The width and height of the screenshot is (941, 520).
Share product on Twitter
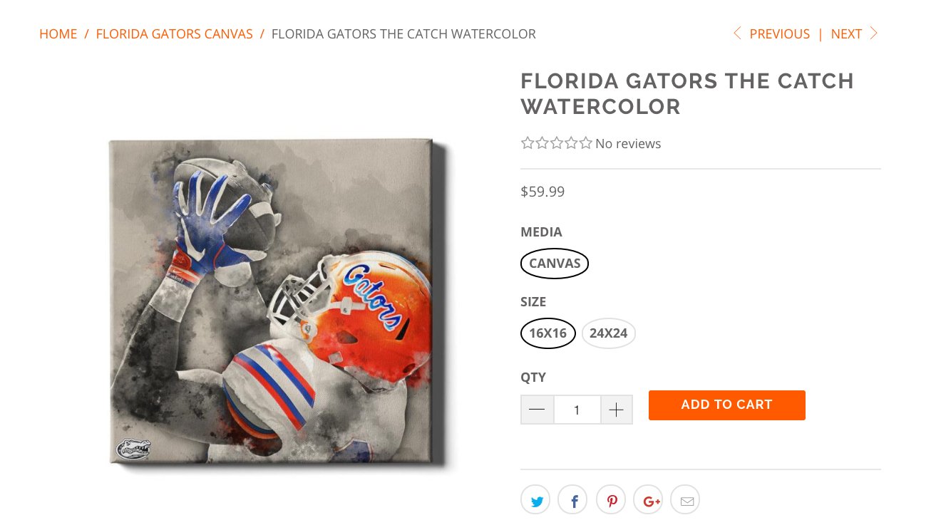[x=535, y=501]
